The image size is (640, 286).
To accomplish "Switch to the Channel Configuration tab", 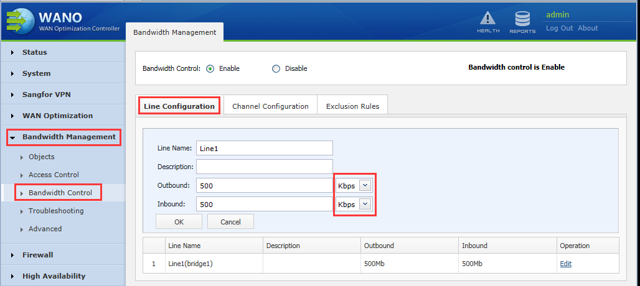I will 270,106.
